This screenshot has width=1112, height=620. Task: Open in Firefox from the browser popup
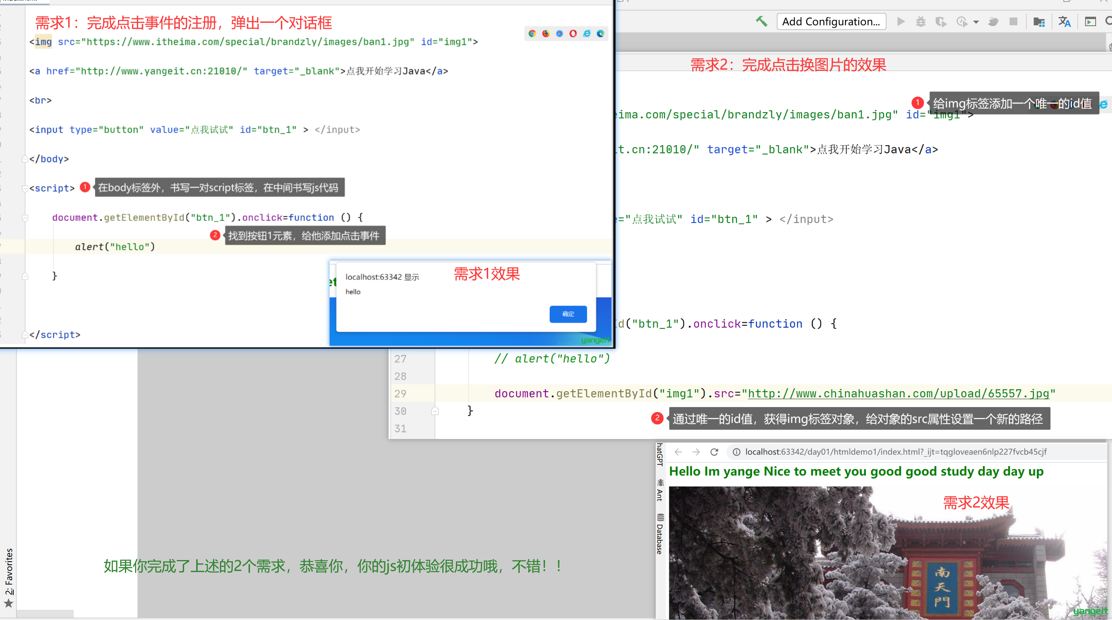pyautogui.click(x=545, y=33)
